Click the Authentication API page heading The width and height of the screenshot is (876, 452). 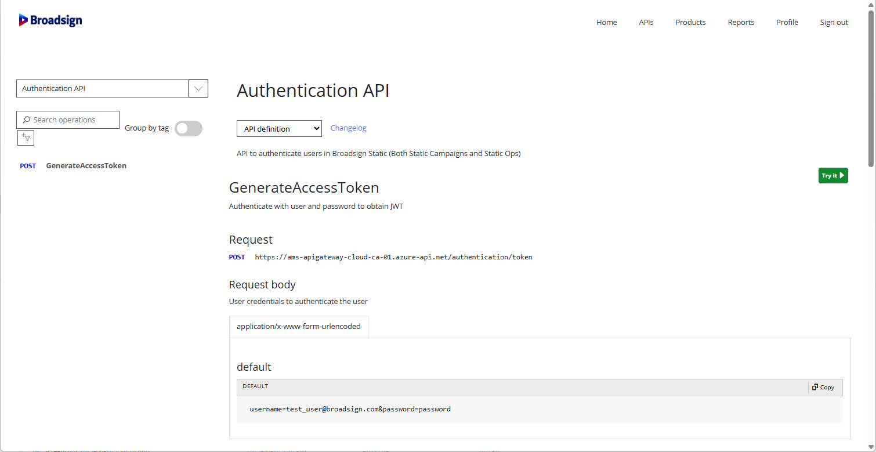(x=313, y=91)
